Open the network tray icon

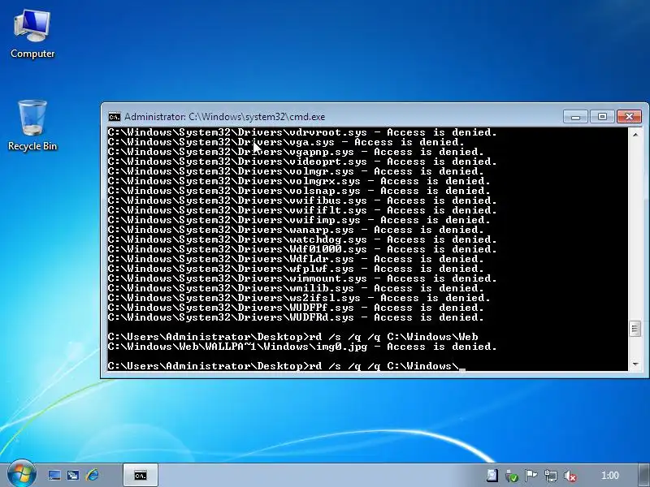tap(551, 476)
